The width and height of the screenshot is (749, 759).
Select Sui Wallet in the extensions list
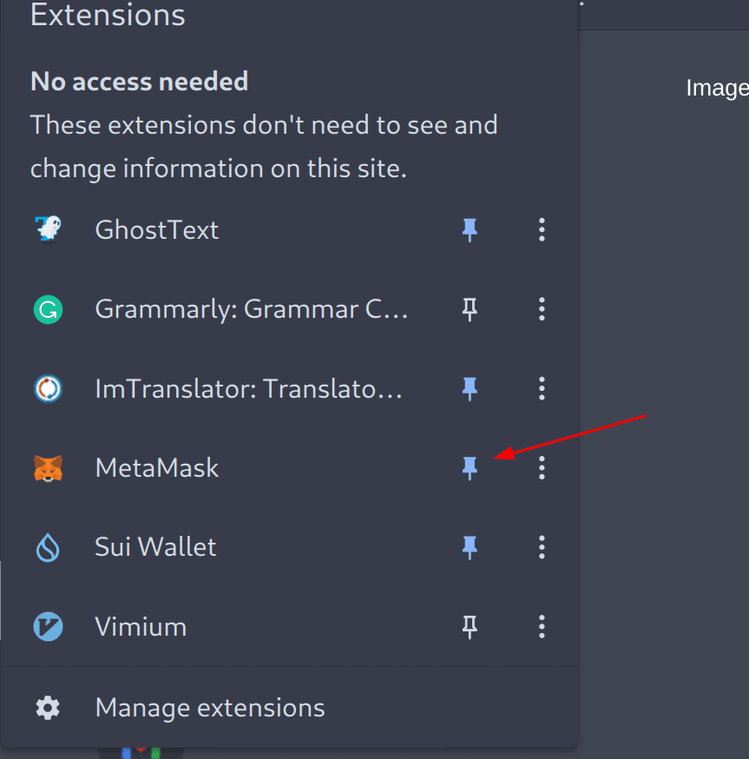coord(155,547)
